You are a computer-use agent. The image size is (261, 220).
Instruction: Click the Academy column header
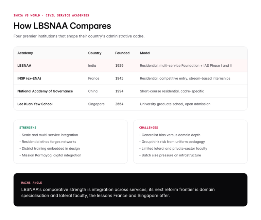[25, 53]
